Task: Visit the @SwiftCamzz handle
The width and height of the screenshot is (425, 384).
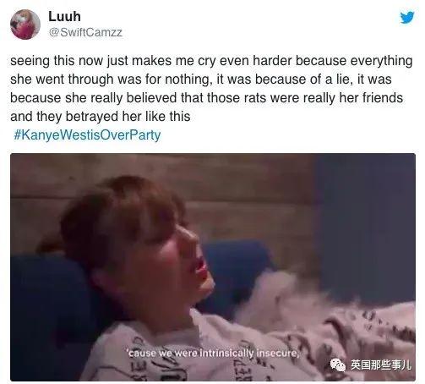Action: [x=85, y=32]
